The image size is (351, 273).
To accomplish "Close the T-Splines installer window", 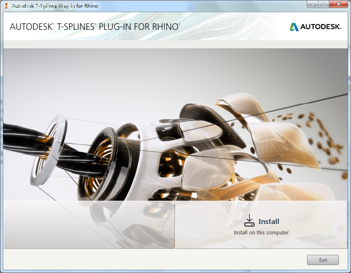I will pos(338,4).
